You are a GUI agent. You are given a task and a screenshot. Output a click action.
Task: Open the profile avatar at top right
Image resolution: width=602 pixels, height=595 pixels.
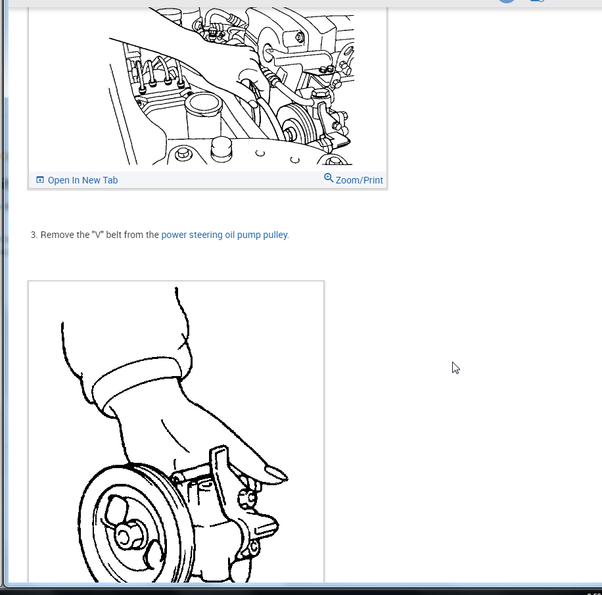[506, 1]
